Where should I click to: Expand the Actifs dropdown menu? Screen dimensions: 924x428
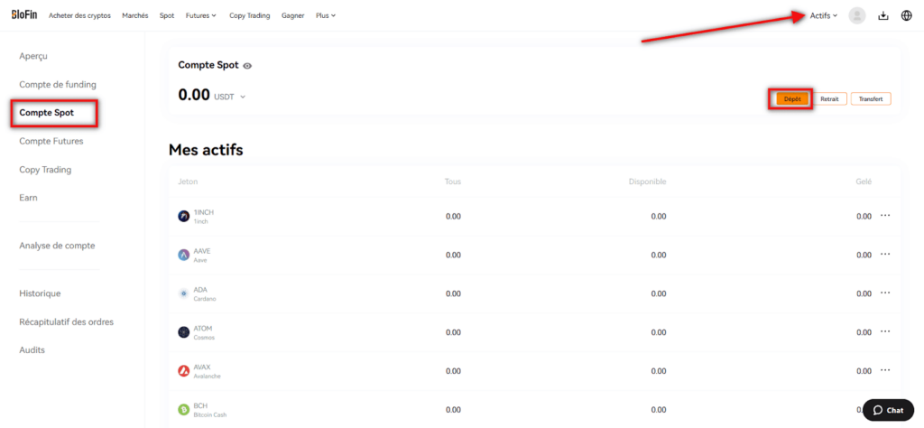[x=824, y=15]
